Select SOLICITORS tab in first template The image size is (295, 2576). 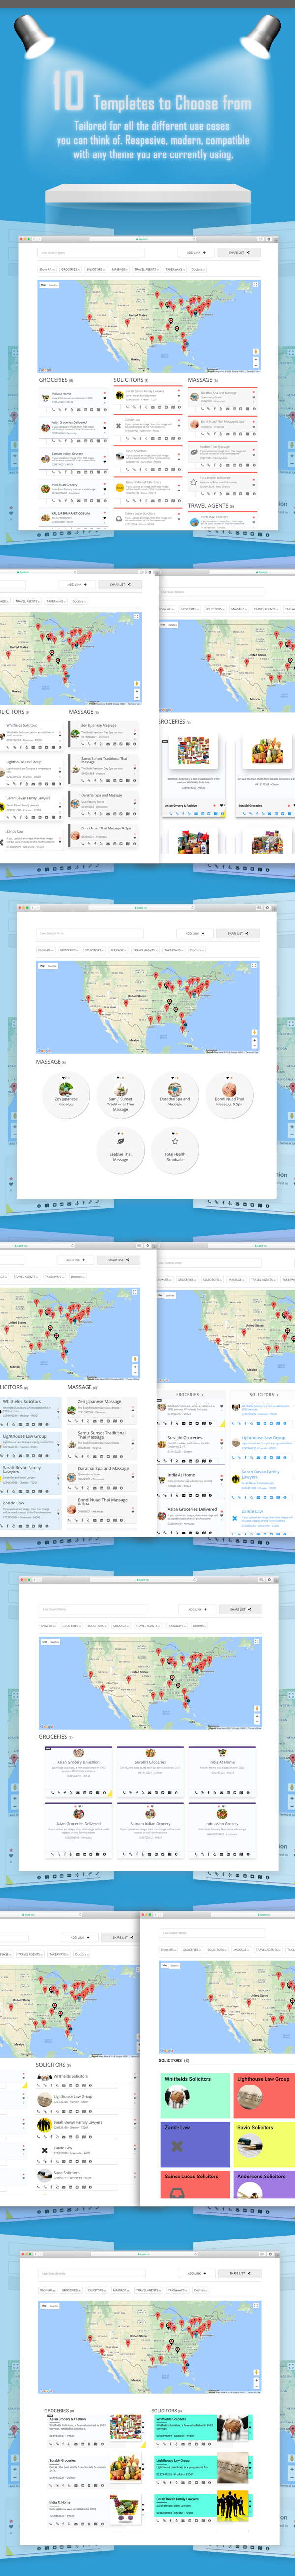[95, 269]
